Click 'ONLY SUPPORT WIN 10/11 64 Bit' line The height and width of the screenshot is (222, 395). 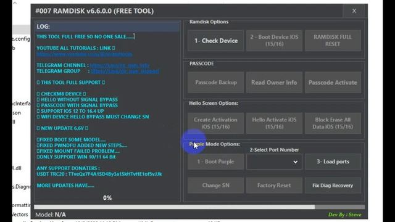76,157
